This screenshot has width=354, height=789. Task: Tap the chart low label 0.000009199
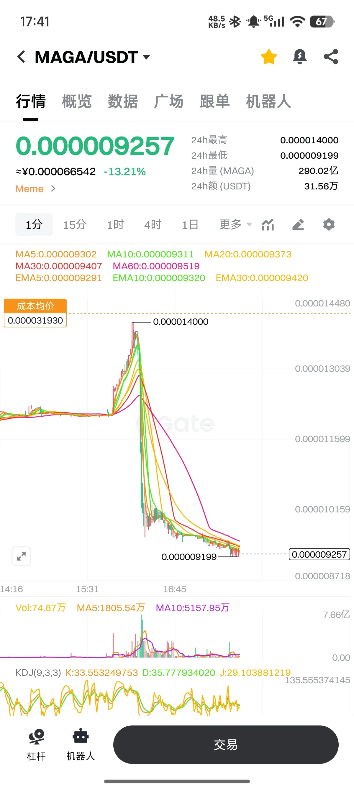click(x=189, y=557)
